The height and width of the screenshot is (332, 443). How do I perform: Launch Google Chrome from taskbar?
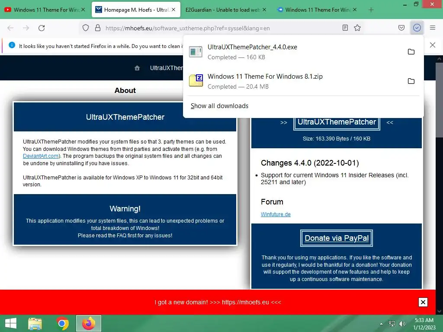(x=62, y=323)
